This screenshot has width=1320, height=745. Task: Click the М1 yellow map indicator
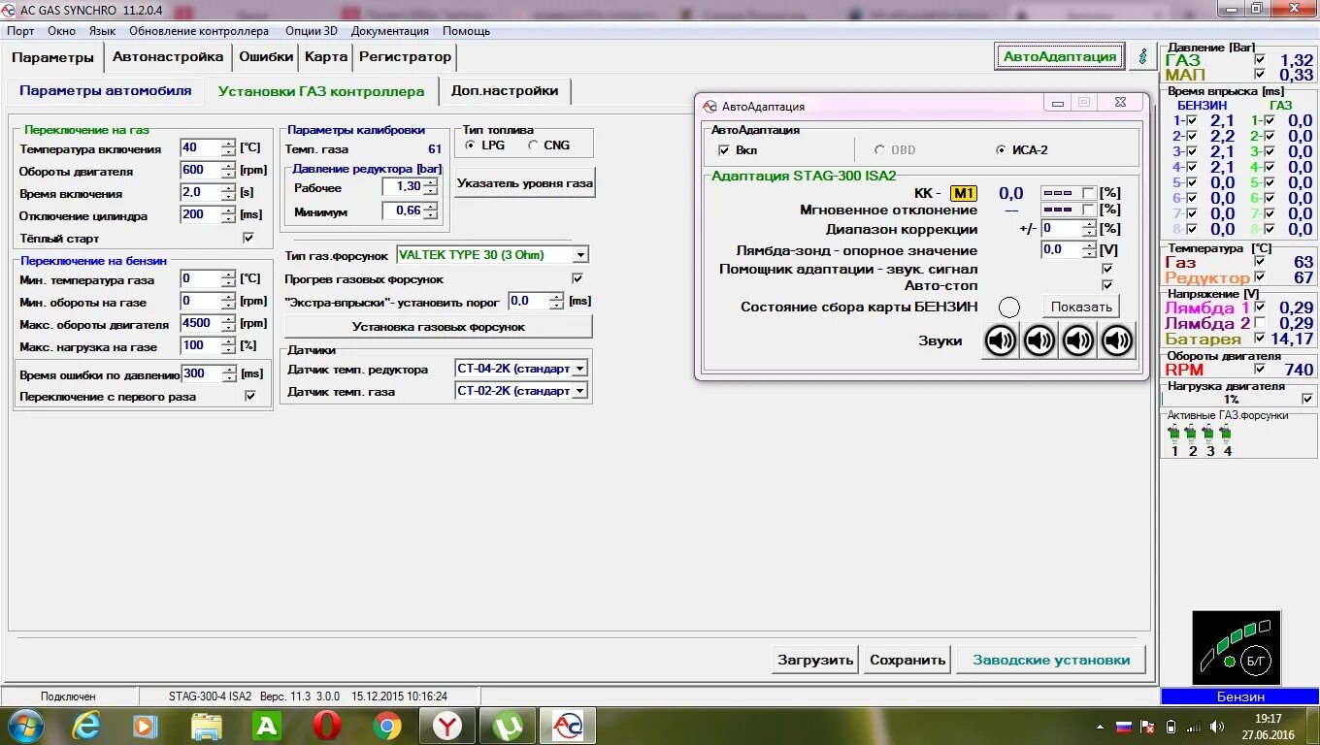963,193
